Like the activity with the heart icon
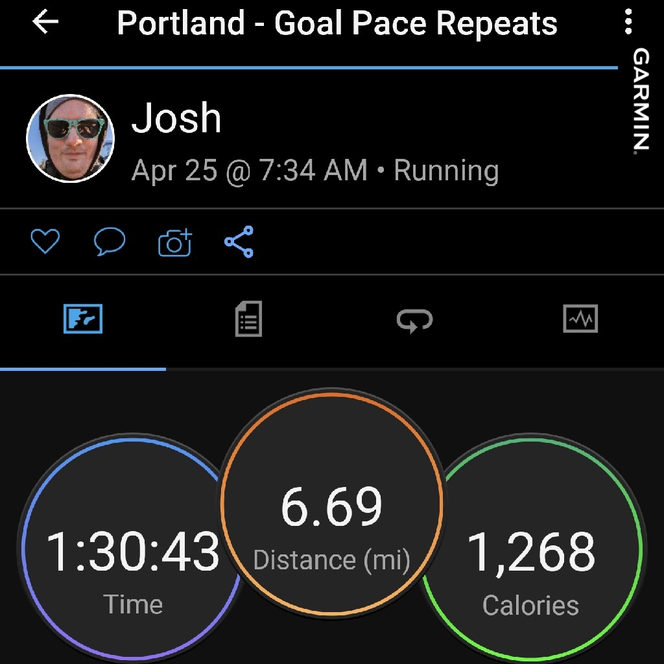Image resolution: width=664 pixels, height=664 pixels. (45, 242)
